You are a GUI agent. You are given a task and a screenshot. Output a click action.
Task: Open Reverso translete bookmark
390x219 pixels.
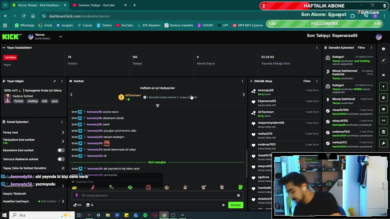(x=179, y=25)
